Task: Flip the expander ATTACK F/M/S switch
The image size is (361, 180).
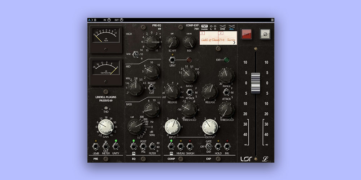Action: (227, 92)
